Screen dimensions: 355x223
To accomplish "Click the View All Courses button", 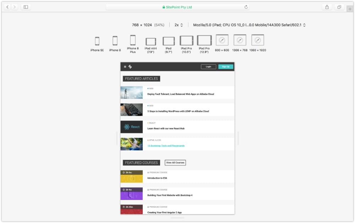I will click(x=175, y=163).
